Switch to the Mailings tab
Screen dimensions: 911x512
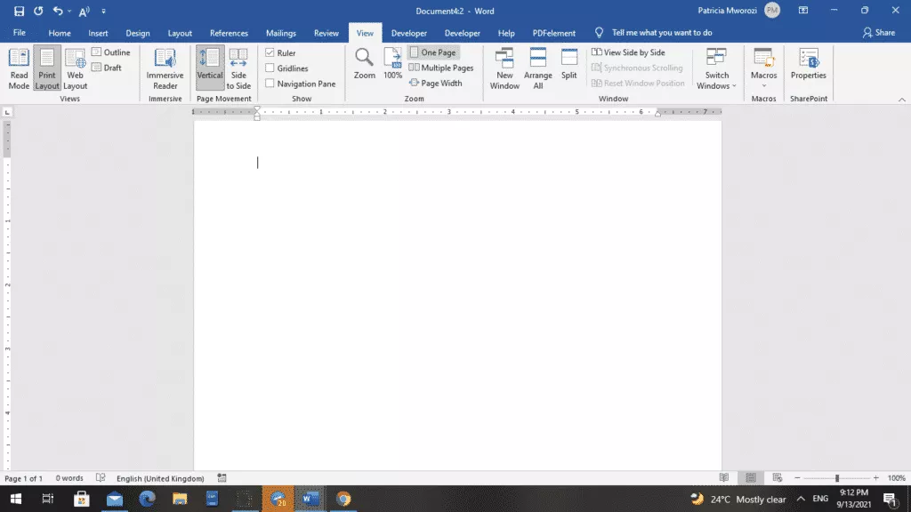pyautogui.click(x=281, y=33)
